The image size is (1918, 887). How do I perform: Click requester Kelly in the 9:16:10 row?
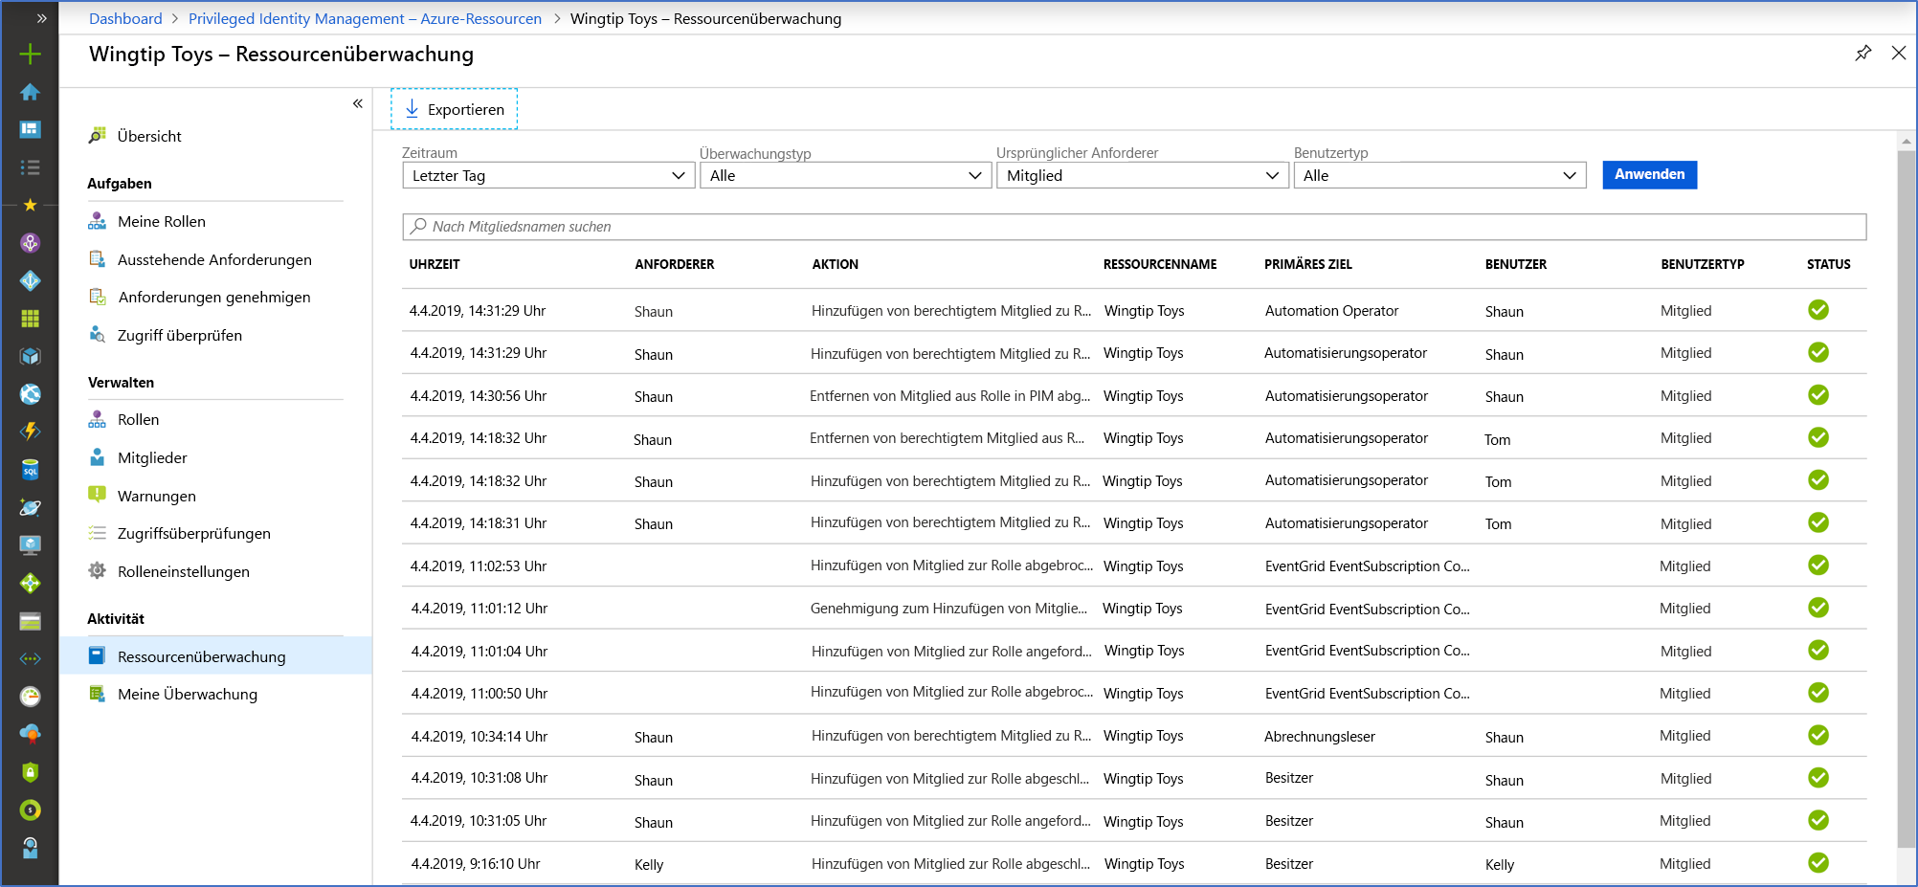(x=649, y=864)
